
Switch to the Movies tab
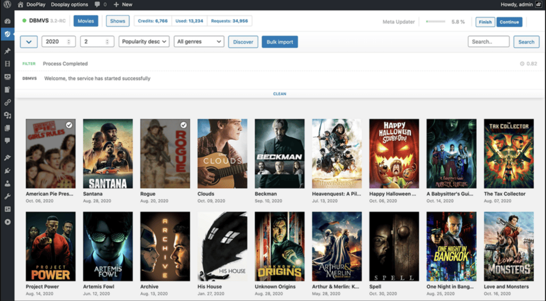[x=86, y=21]
